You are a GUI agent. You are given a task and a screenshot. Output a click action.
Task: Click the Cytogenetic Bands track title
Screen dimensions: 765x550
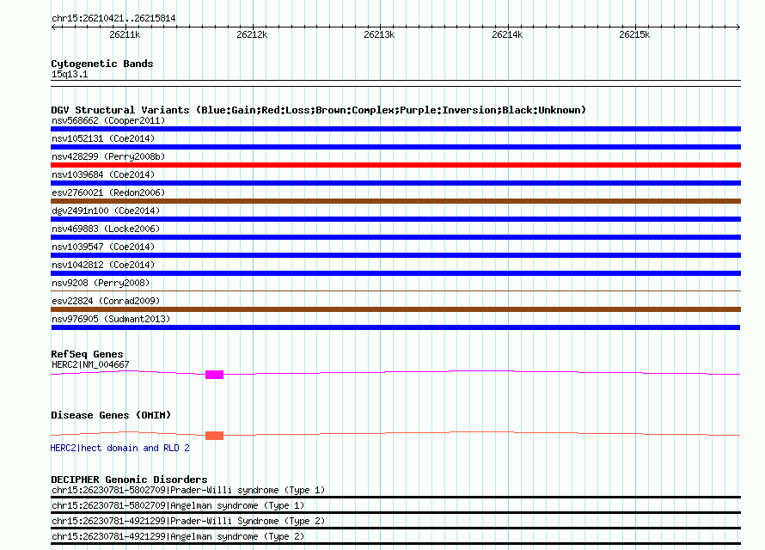click(102, 64)
